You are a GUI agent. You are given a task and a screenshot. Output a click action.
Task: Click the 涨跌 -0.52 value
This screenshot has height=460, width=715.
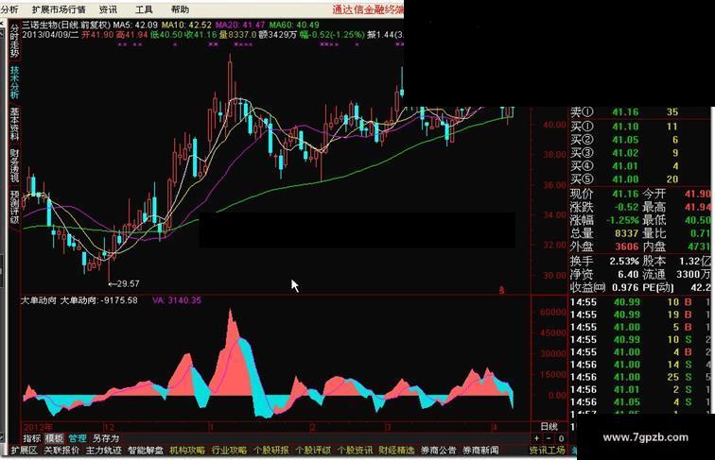(x=626, y=207)
